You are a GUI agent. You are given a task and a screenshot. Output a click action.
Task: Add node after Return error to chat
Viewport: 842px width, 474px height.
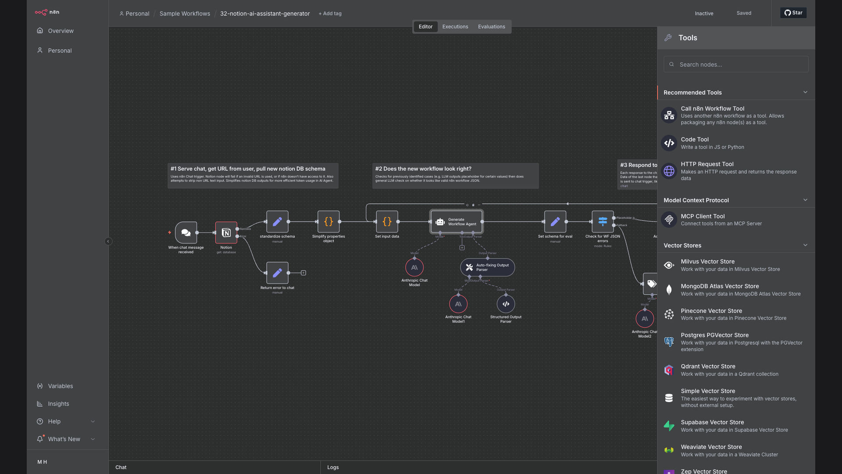coord(303,273)
